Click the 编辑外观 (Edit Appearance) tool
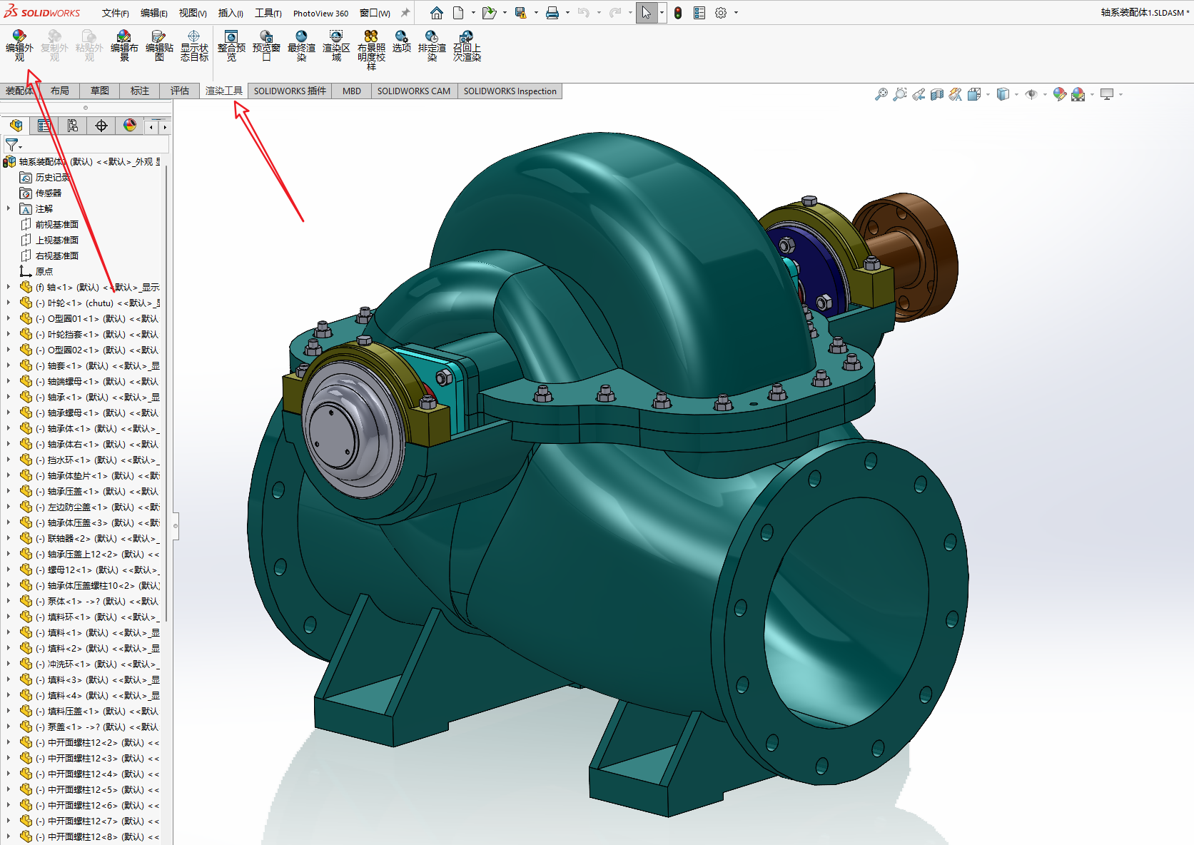 tap(19, 46)
